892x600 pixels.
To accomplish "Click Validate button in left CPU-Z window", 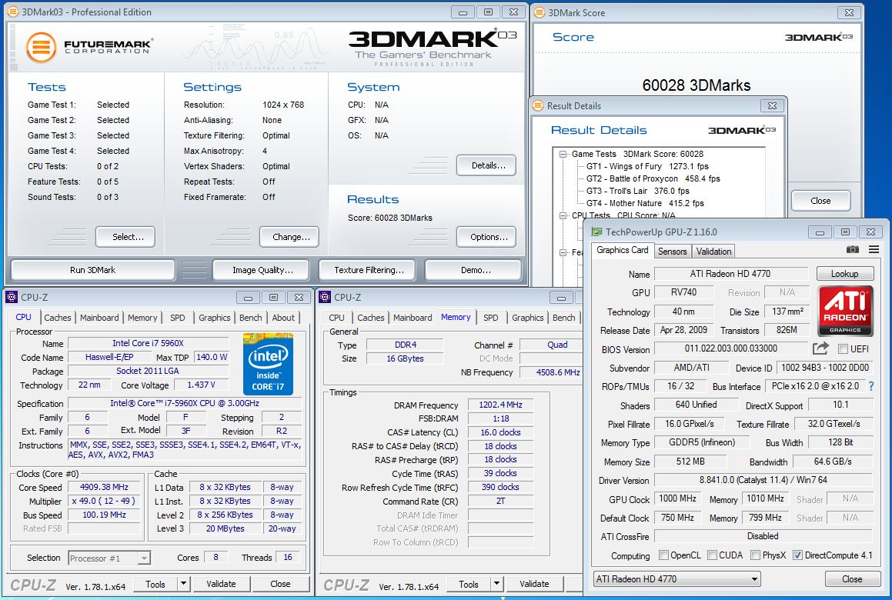I will pyautogui.click(x=221, y=584).
